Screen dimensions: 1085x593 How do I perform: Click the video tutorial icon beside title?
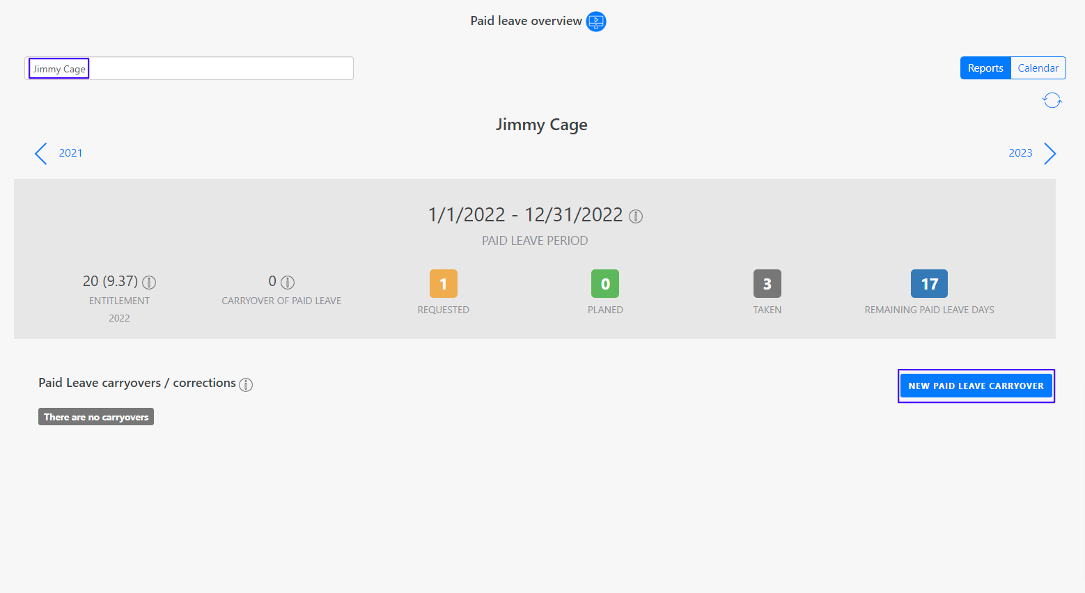596,22
